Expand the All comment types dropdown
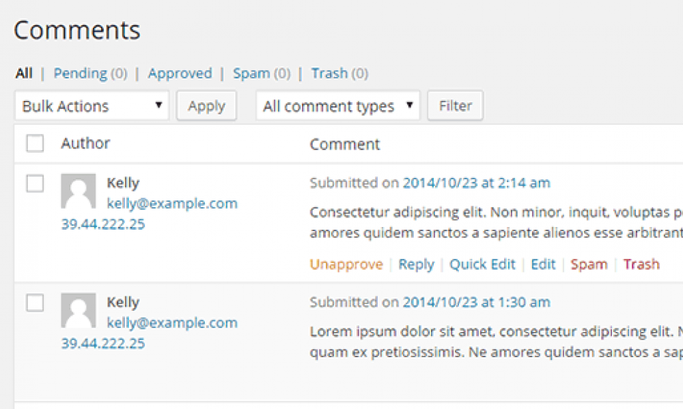This screenshot has height=409, width=683. coord(337,106)
